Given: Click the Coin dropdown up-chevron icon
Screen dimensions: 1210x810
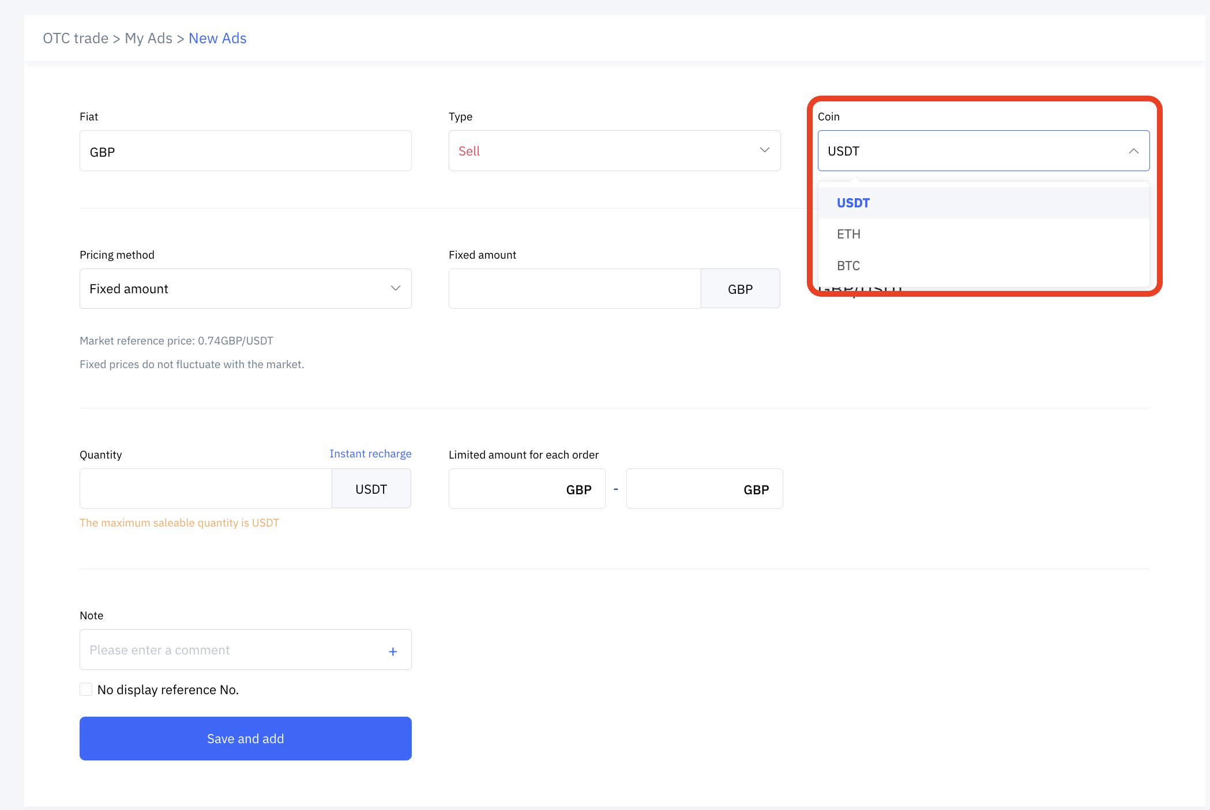Looking at the screenshot, I should [x=1133, y=151].
